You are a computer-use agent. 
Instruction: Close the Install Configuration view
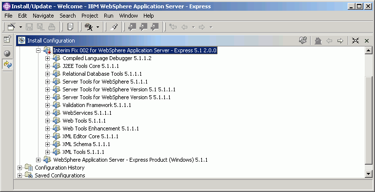[367, 41]
